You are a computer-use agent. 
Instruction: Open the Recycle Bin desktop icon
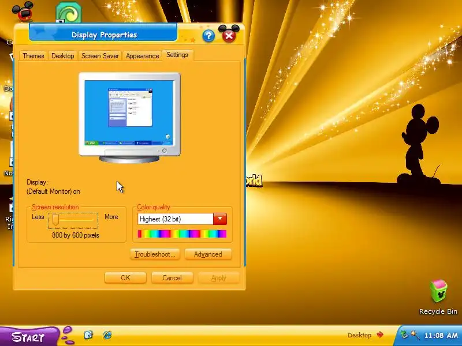tap(438, 297)
